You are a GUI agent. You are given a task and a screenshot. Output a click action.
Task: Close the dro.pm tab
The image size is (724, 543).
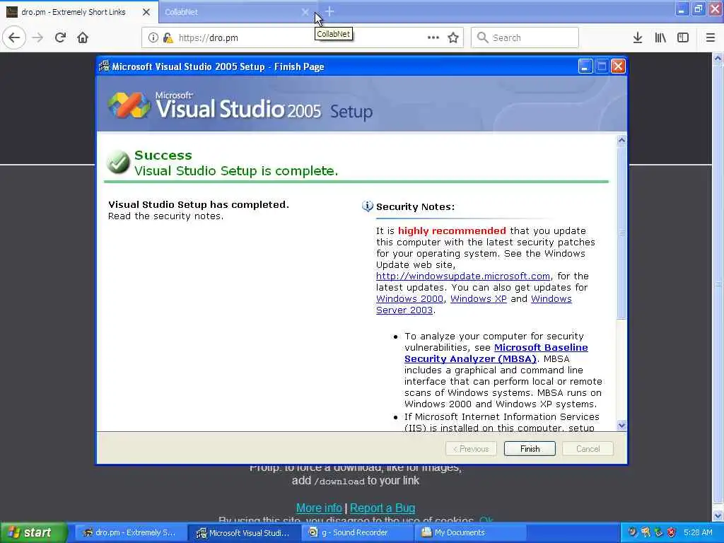click(x=146, y=12)
